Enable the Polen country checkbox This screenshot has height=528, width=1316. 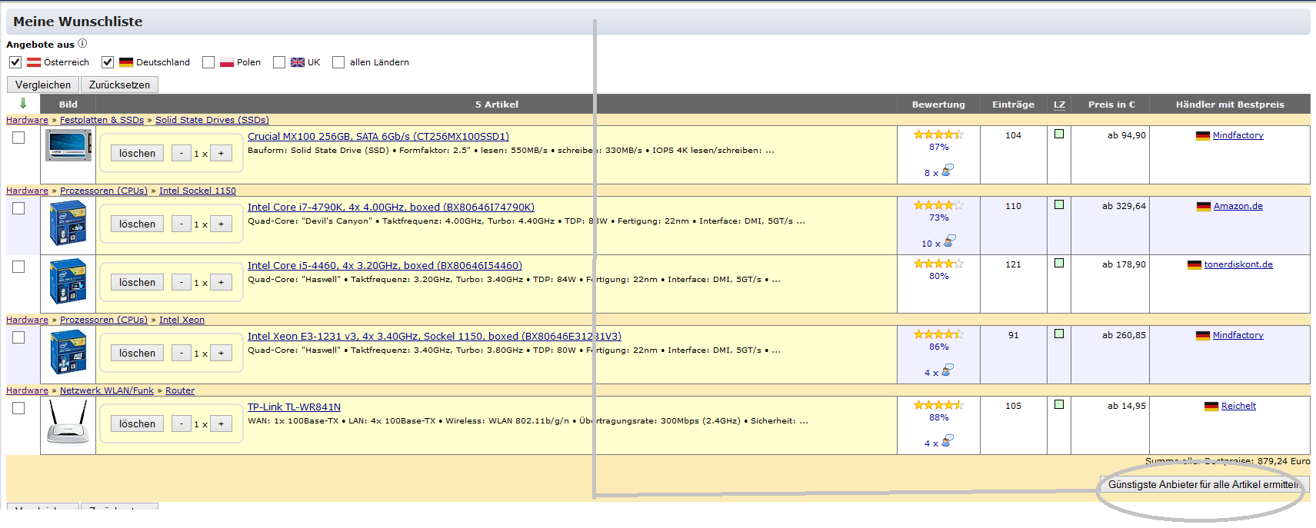pos(208,62)
